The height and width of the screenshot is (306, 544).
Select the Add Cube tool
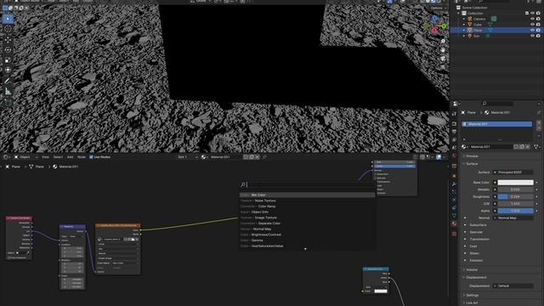click(x=8, y=102)
